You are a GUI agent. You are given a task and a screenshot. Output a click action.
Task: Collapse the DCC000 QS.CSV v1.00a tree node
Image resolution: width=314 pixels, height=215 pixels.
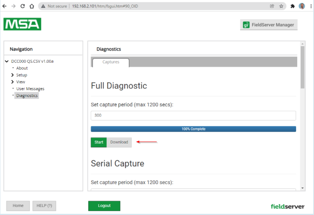(7, 61)
